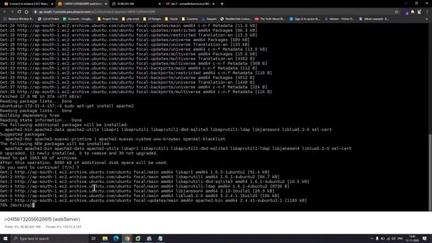
Task: Open The Truth About B... bookmark
Action: [x=269, y=19]
